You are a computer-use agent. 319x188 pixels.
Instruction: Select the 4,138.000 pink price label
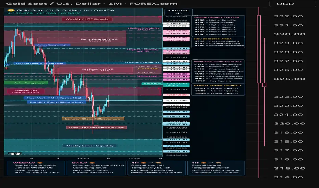(176, 74)
